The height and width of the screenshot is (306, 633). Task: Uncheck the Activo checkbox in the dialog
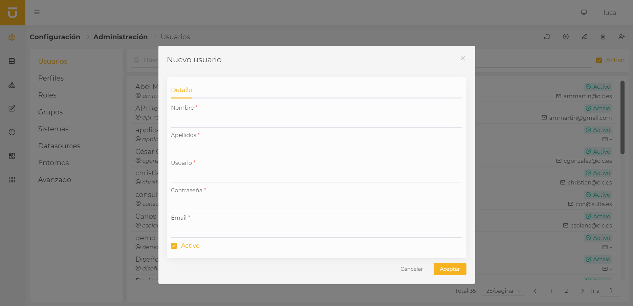174,245
